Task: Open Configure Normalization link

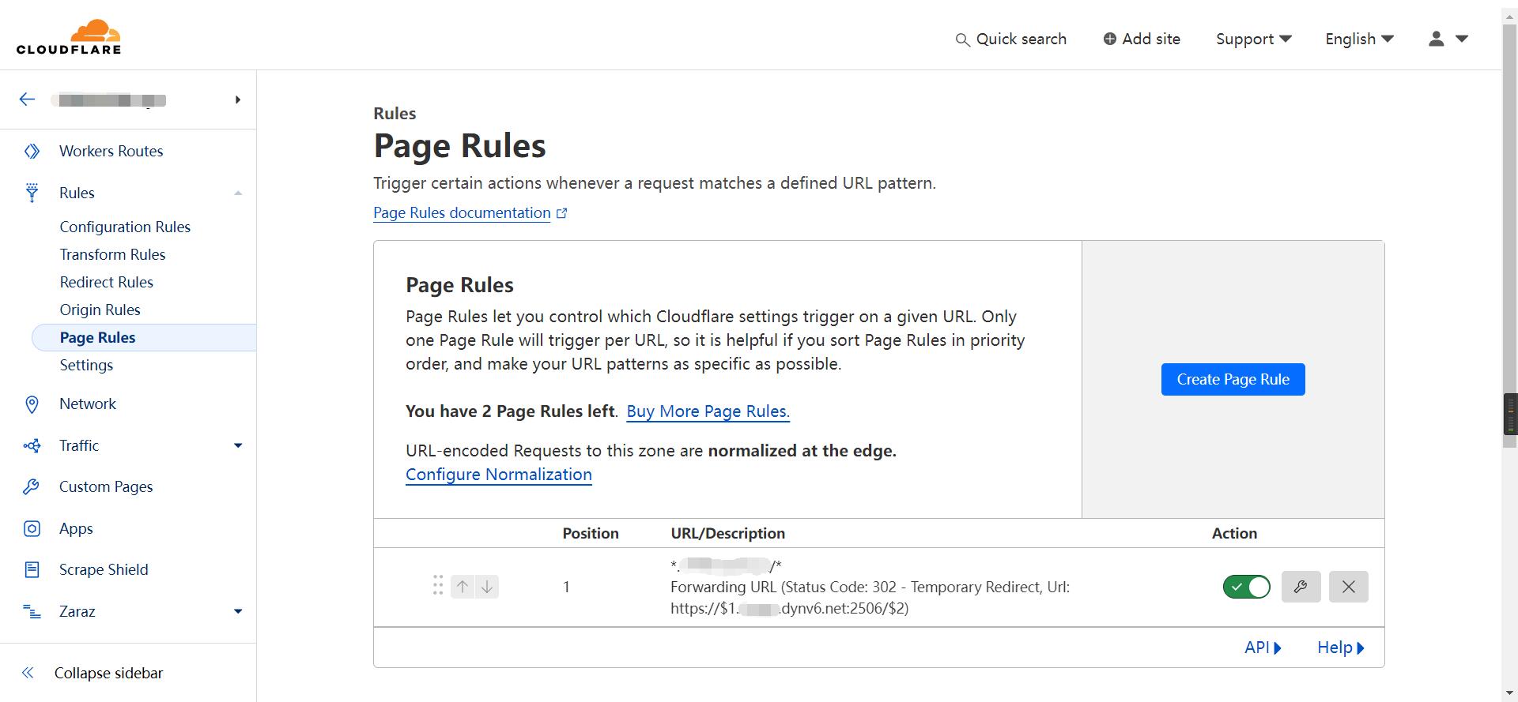Action: tap(498, 475)
